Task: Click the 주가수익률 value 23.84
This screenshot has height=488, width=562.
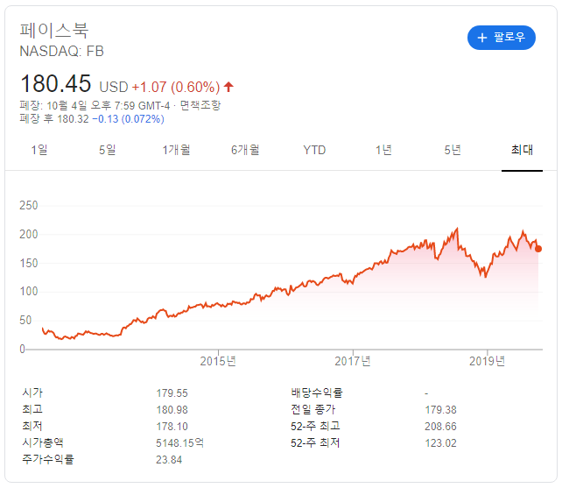Action: (x=169, y=460)
